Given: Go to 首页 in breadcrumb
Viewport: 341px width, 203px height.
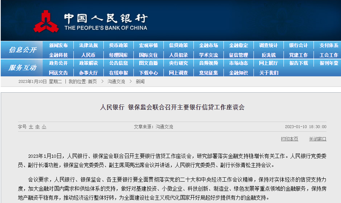Looking at the screenshot, I should (x=93, y=81).
